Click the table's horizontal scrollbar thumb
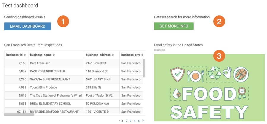 (19, 115)
